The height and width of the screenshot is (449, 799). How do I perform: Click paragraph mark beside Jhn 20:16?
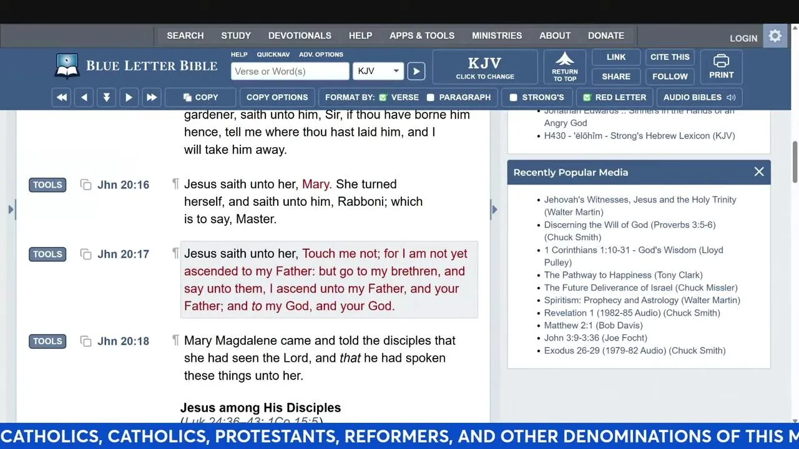175,184
